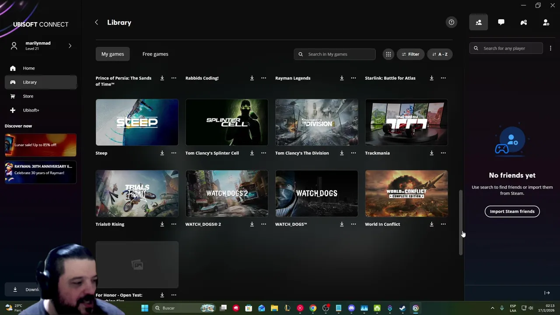Download Tom Clancy's Splinter Cell
This screenshot has height=315, width=560.
[x=252, y=153]
